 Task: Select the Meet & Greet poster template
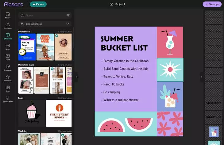[63, 47]
